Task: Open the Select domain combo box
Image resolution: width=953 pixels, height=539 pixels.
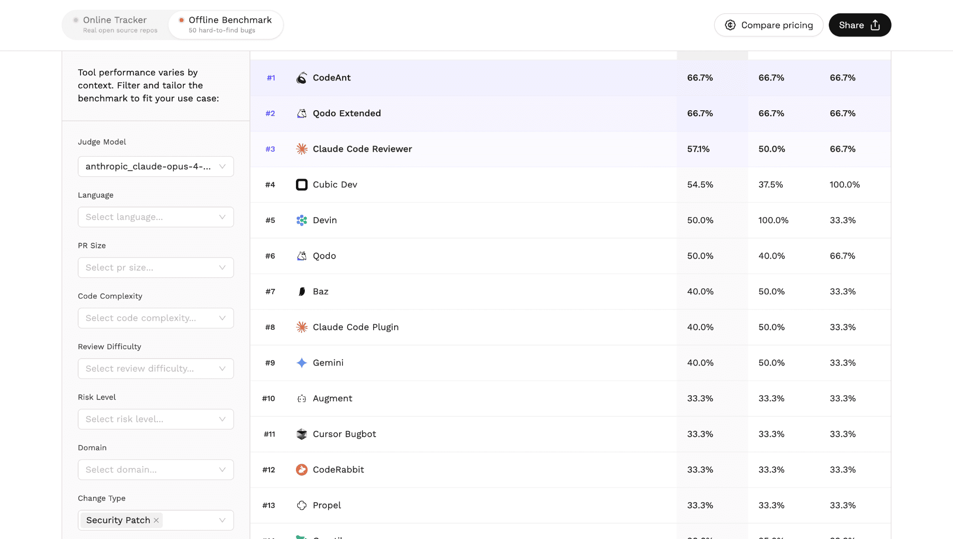Action: [x=155, y=470]
